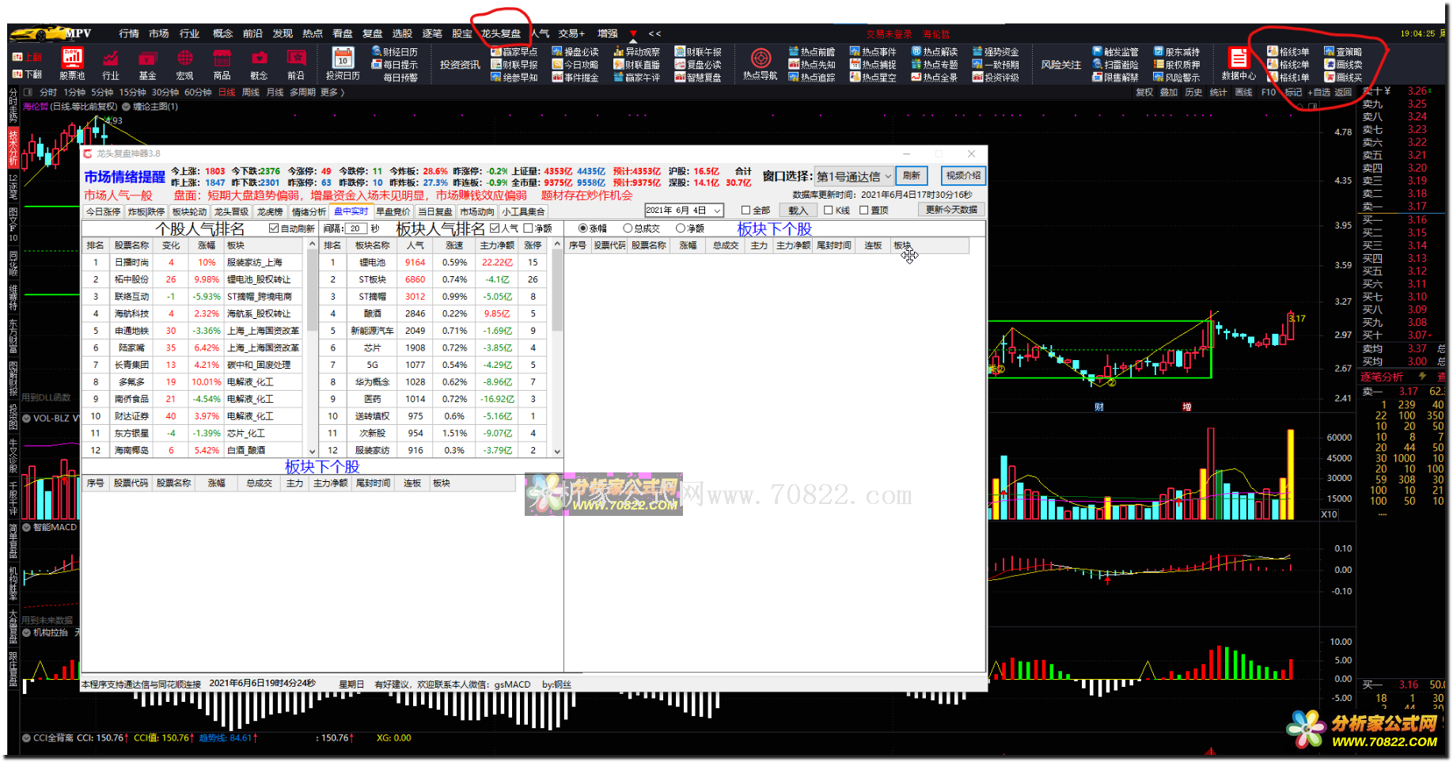
Task: Open 热点事件 toolbar item
Action: pyautogui.click(x=873, y=52)
